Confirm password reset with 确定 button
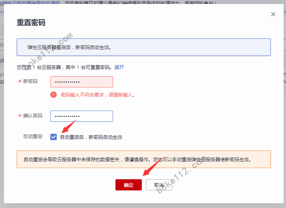Viewport: 286px width, 208px height. [x=128, y=185]
